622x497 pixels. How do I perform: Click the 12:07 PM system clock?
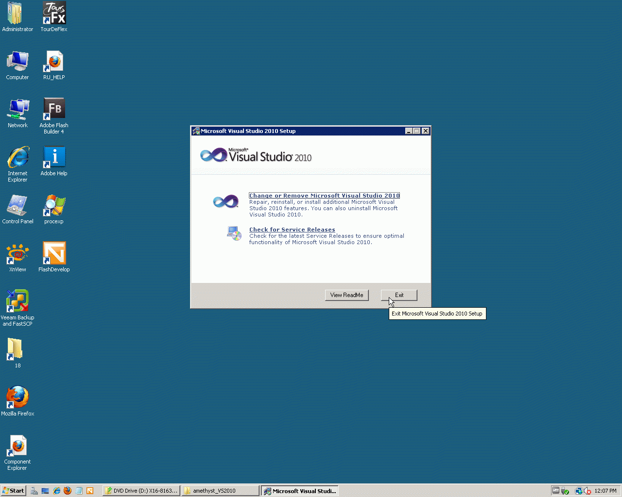coord(605,491)
